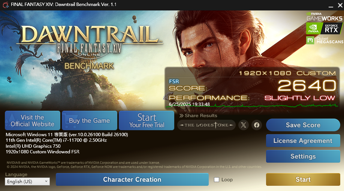Share results via the Facebook icon
The width and height of the screenshot is (344, 191).
[257, 125]
